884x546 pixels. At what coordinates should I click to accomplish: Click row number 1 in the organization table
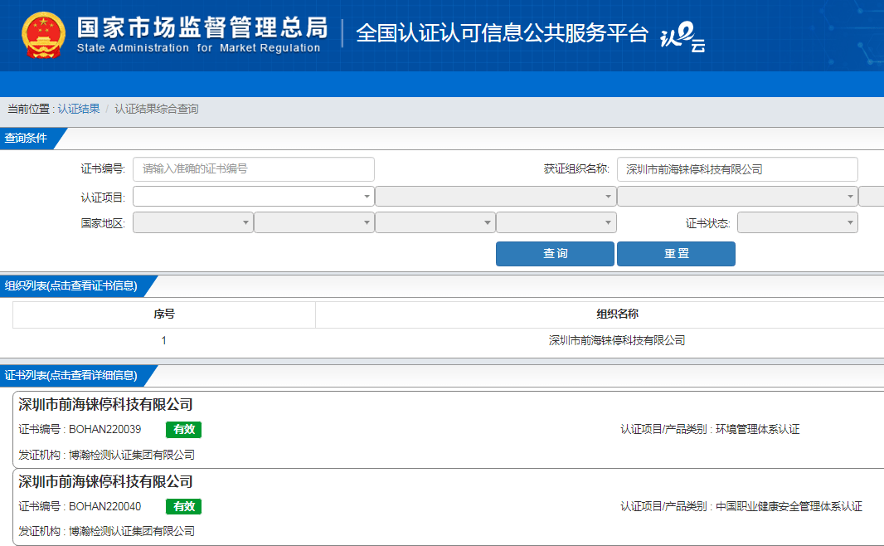coord(164,341)
